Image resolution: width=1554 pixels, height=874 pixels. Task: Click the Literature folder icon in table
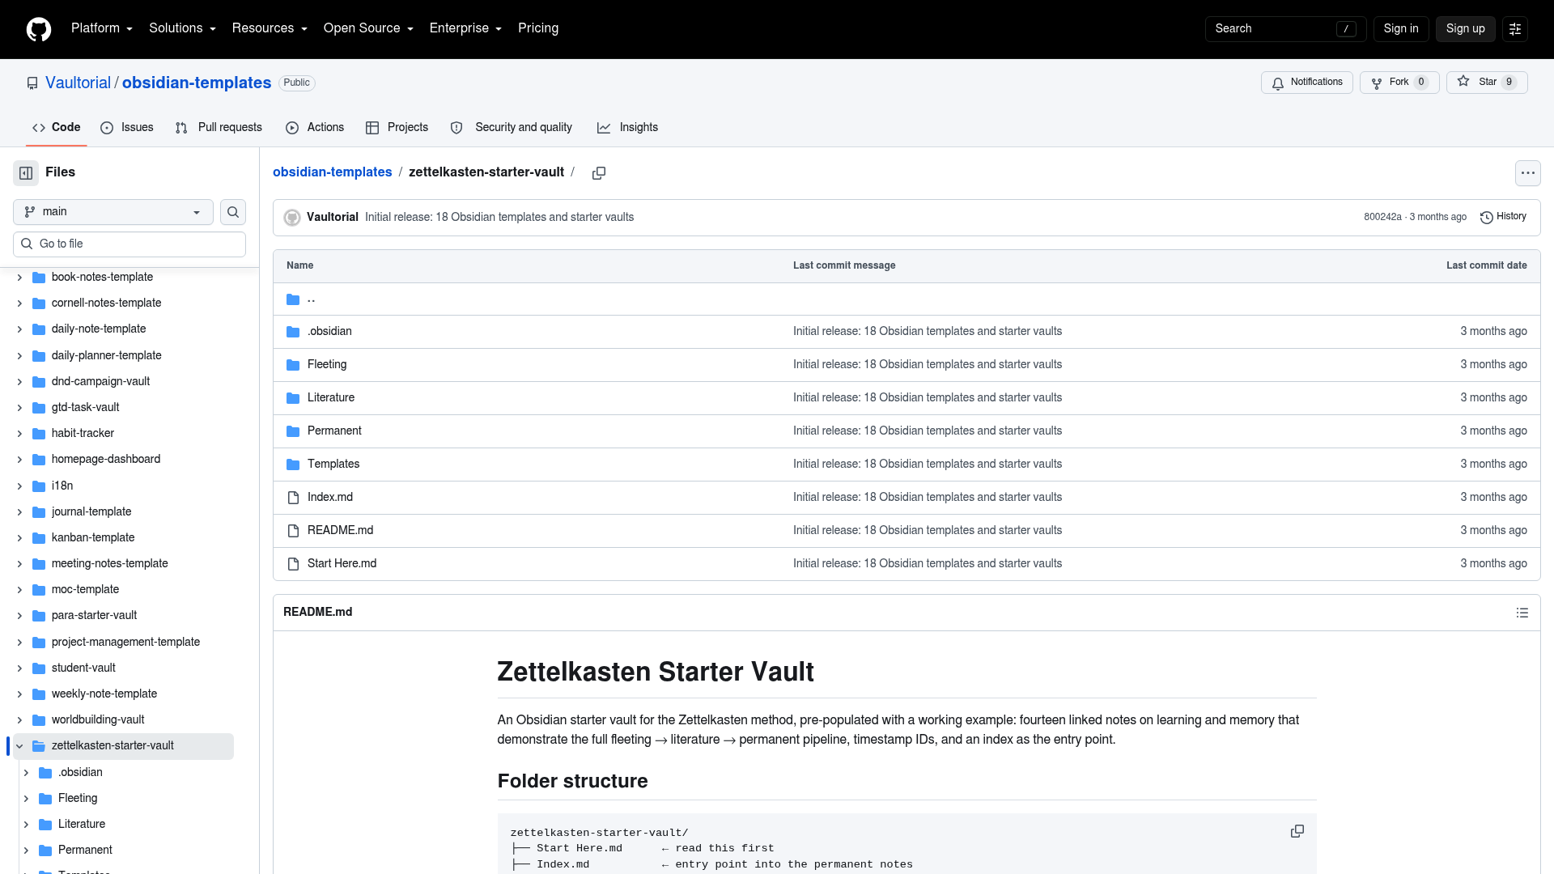click(293, 398)
